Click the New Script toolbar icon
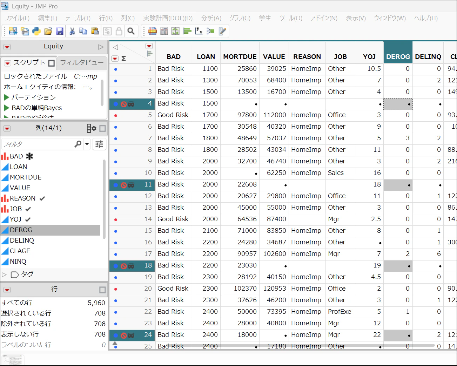 (x=25, y=31)
